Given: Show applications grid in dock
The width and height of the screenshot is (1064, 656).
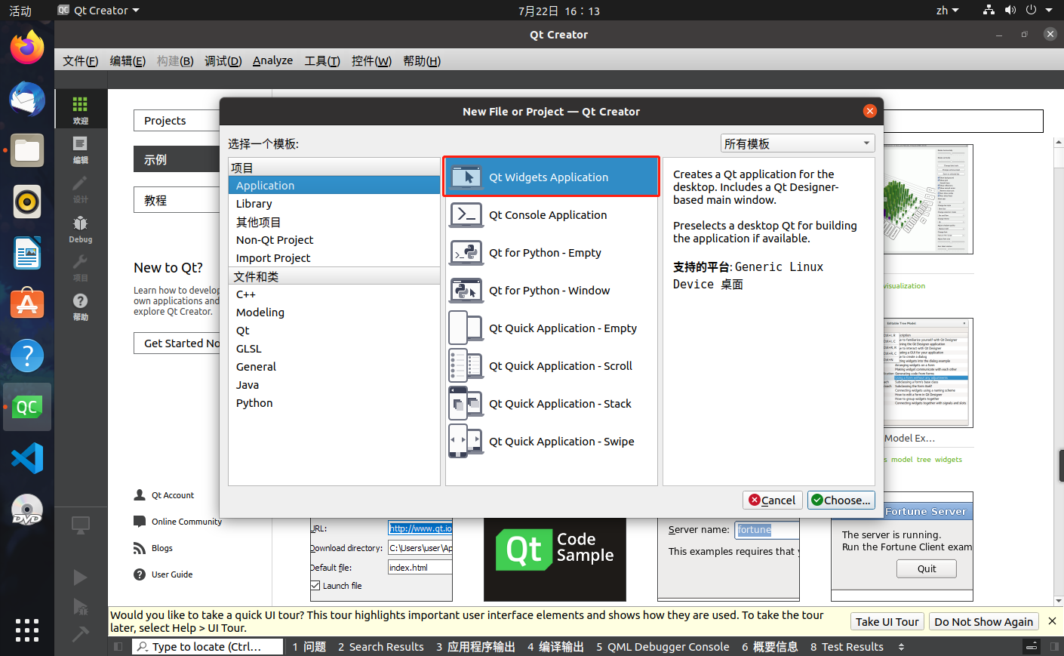Looking at the screenshot, I should (27, 630).
